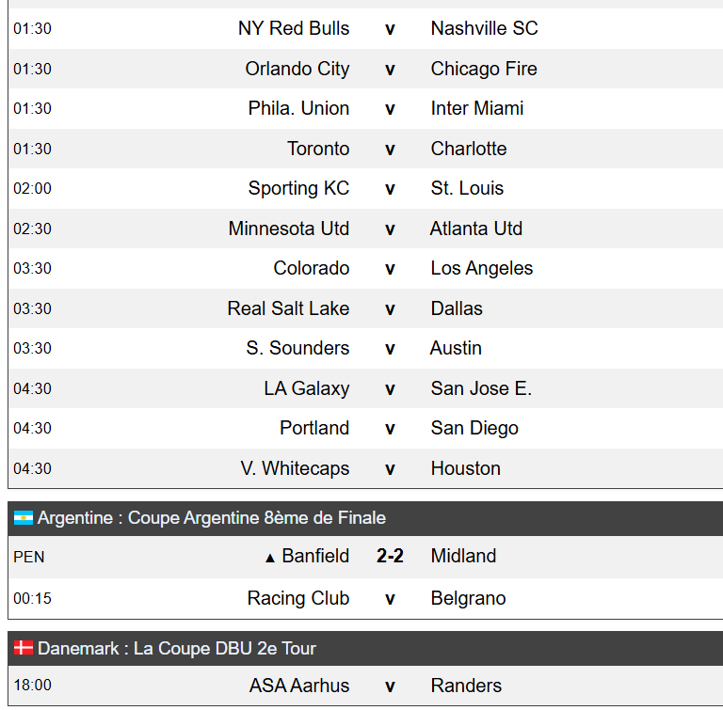Select the S. Sounders team name
Screen dimensions: 723x710
tap(297, 348)
